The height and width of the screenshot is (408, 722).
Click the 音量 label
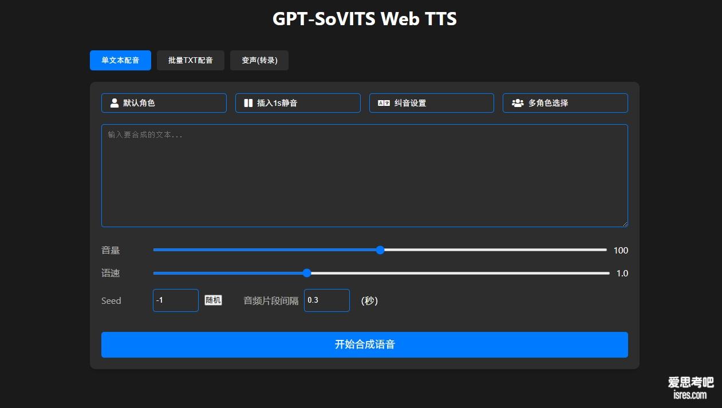coord(111,250)
